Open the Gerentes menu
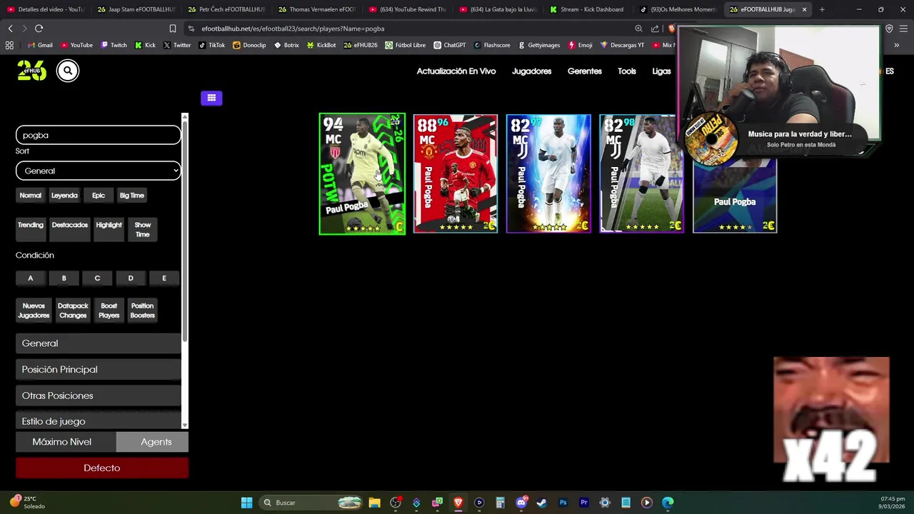The height and width of the screenshot is (514, 914). click(585, 71)
